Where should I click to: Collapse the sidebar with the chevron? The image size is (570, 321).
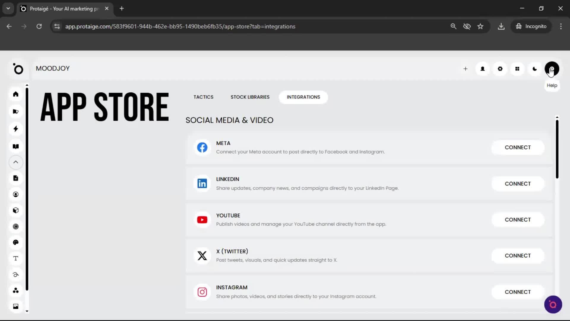(16, 162)
